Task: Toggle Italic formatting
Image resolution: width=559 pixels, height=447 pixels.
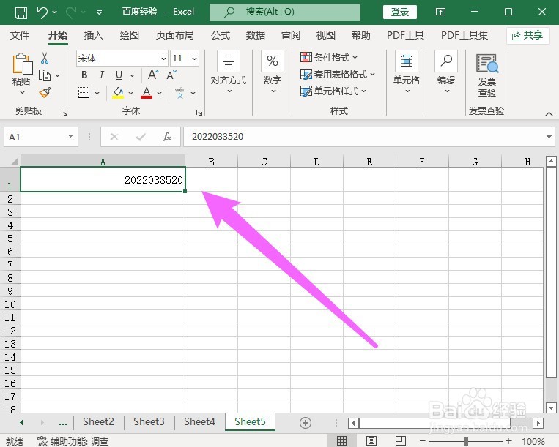Action: 102,75
